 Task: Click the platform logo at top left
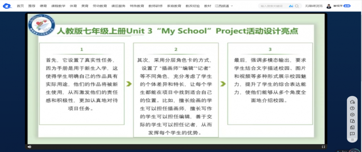(7, 6)
